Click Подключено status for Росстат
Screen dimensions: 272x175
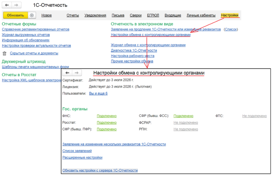point(107,122)
